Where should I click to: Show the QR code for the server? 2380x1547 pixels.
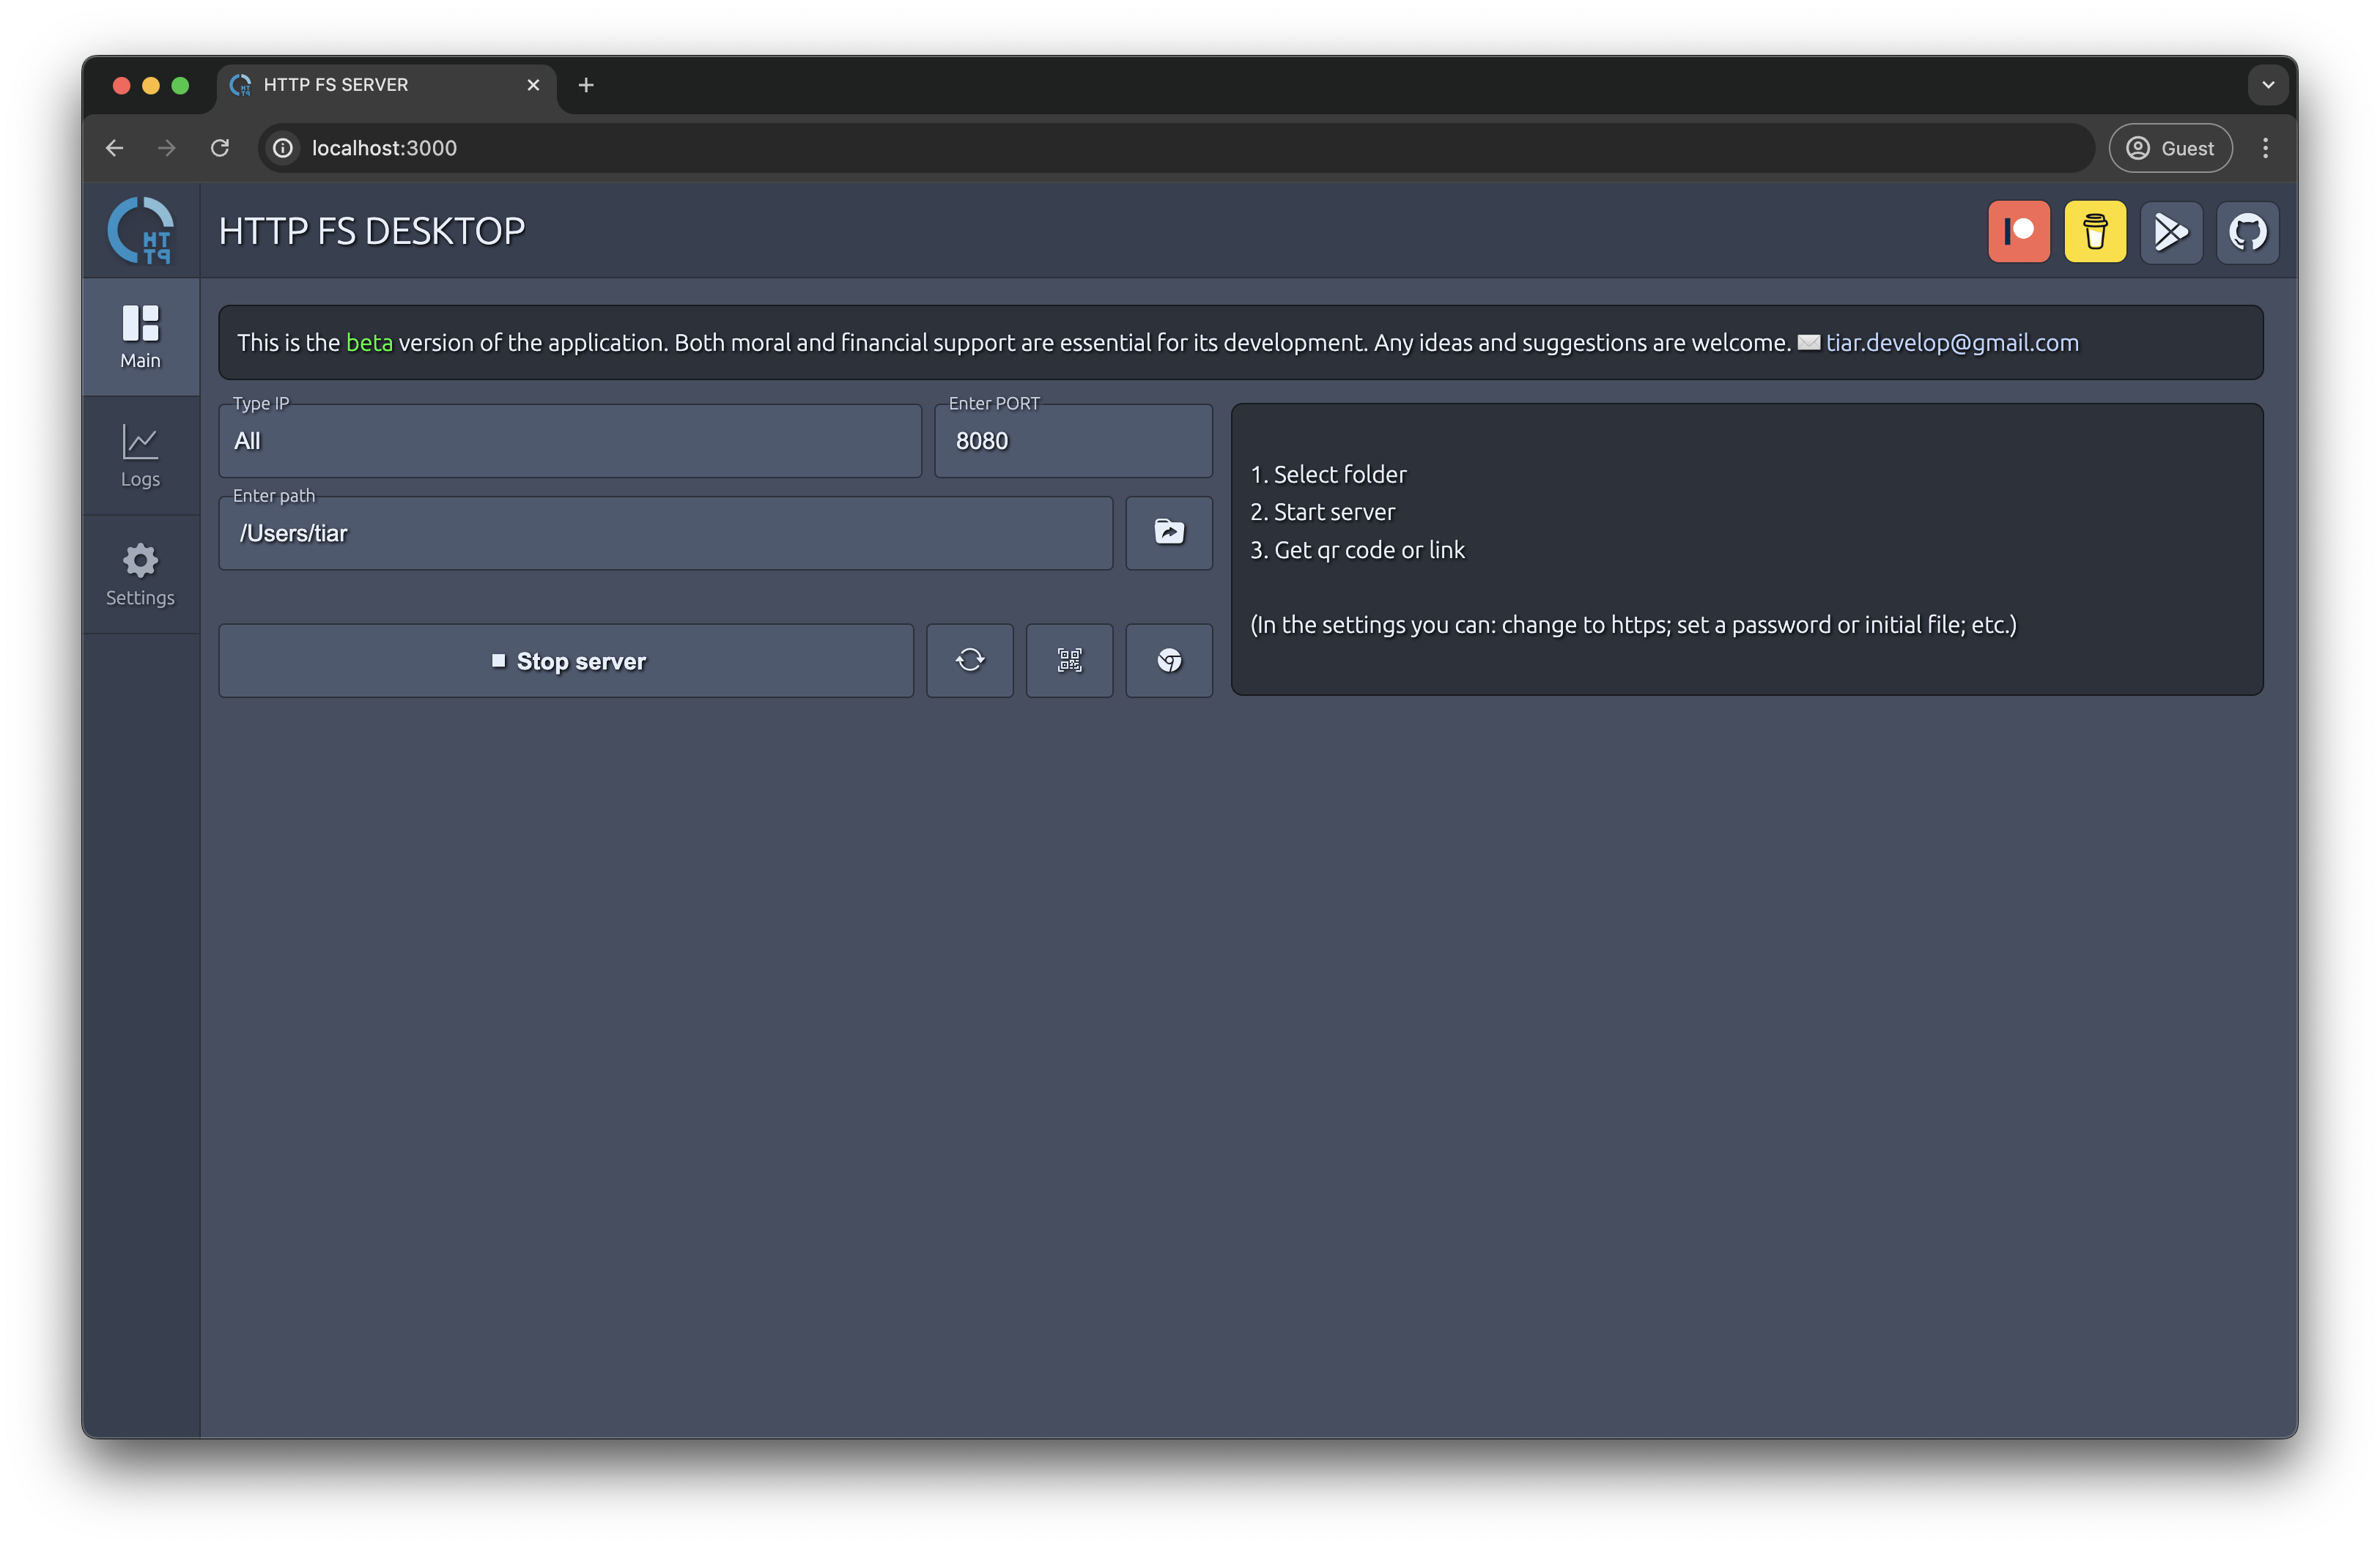pyautogui.click(x=1068, y=661)
